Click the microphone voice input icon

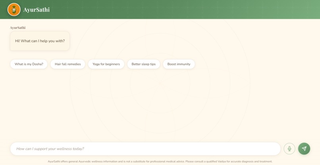[x=289, y=149]
